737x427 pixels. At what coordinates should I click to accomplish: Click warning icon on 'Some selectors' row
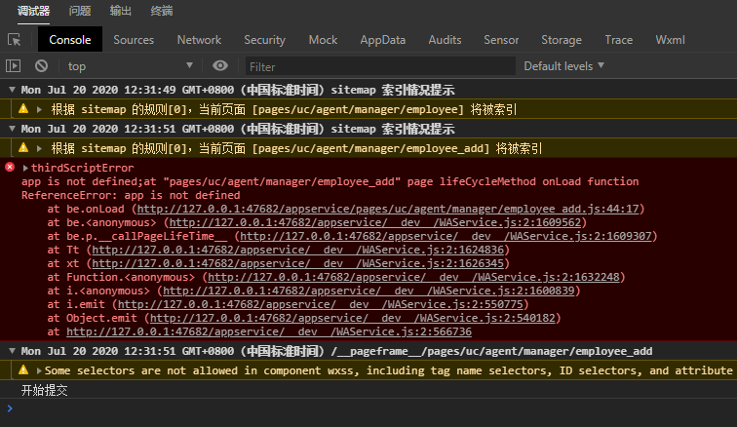click(x=23, y=370)
